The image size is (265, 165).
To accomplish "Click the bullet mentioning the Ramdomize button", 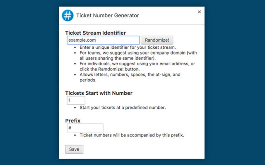I will click(x=135, y=66).
